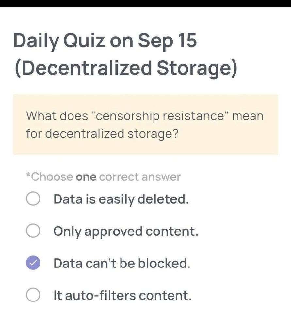Screen dimensions: 291x327
Task: Select the "Data is easily deleted." radio button
Action: point(33,199)
